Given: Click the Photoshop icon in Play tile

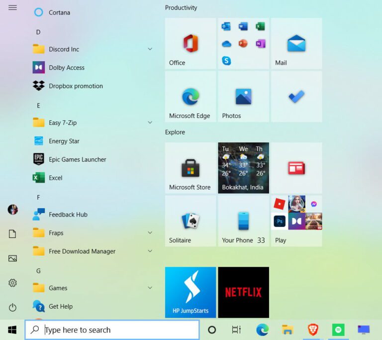Looking at the screenshot, I should (280, 222).
